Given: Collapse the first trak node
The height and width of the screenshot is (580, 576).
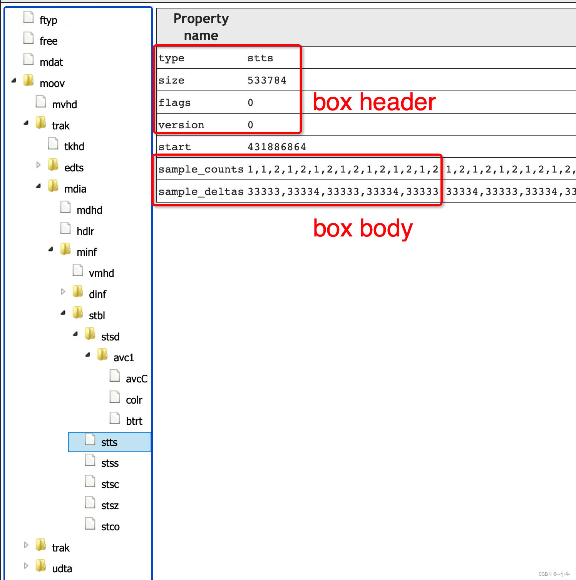Looking at the screenshot, I should tap(26, 123).
